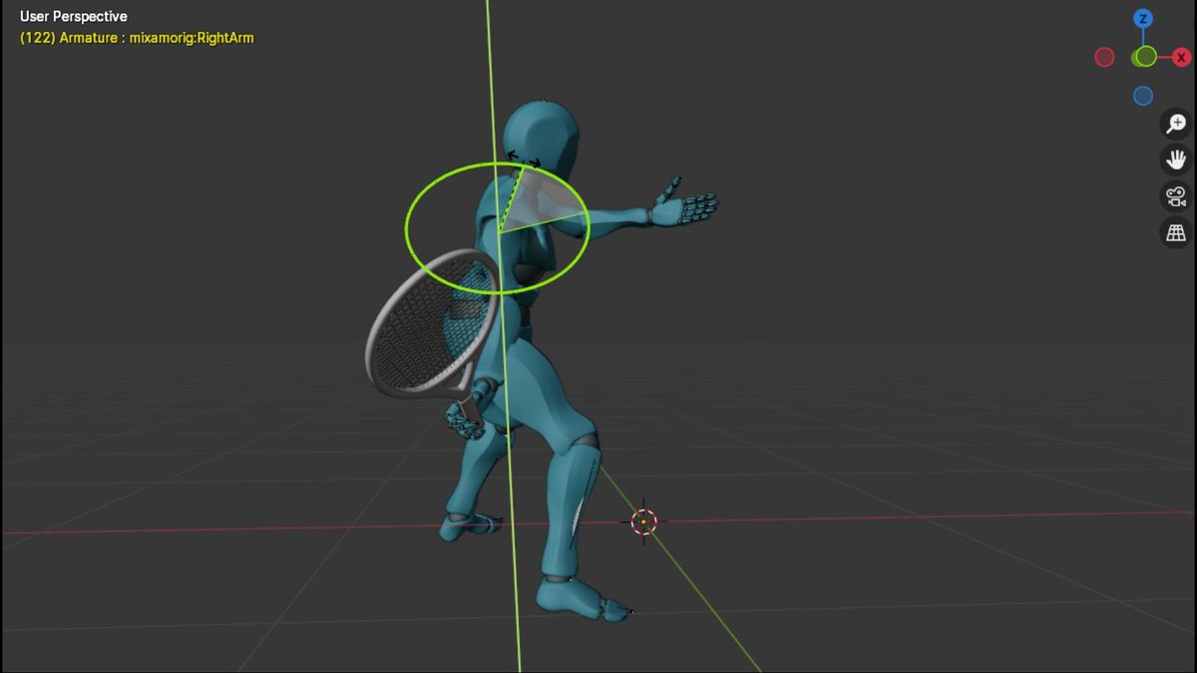The image size is (1197, 673).
Task: Click the User Perspective label
Action: click(x=74, y=17)
